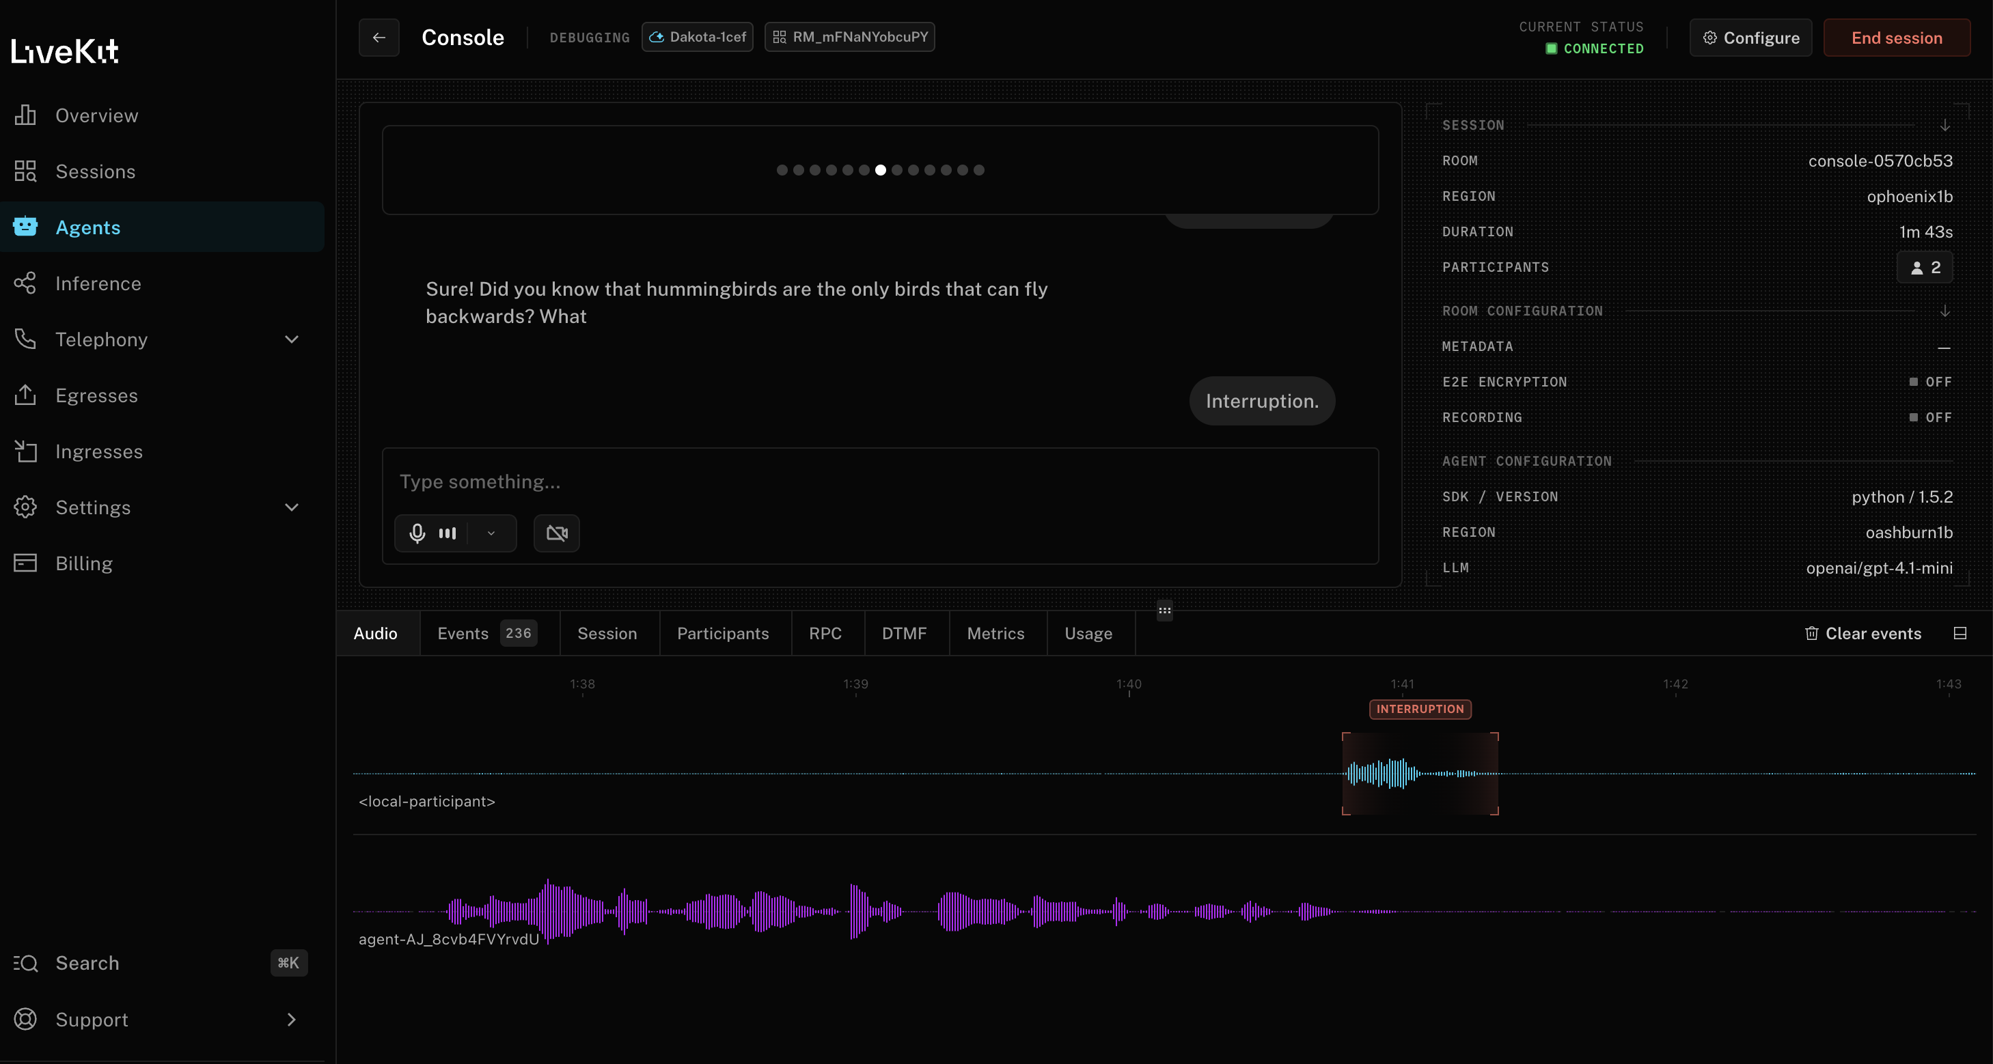Expand the Telephony sidebar menu
This screenshot has height=1064, width=1993.
click(292, 339)
